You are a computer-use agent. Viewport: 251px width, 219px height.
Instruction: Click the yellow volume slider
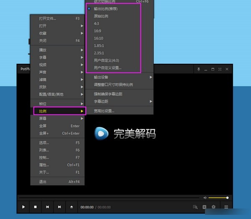click(218, 198)
